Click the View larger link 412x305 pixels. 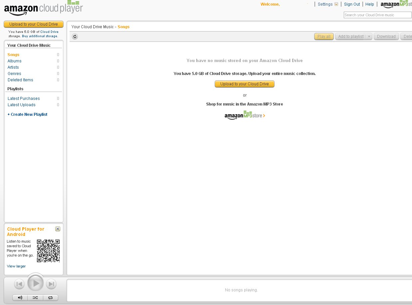[16, 266]
